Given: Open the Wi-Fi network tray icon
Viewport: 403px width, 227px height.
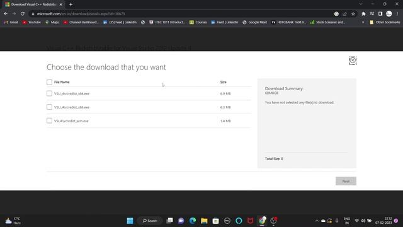Looking at the screenshot, I should point(356,221).
